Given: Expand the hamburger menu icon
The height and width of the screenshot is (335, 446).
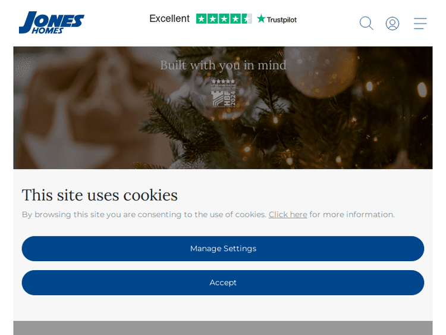Looking at the screenshot, I should [420, 23].
